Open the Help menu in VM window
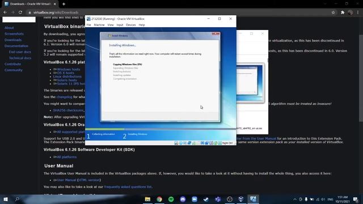This screenshot has width=363, height=204. (142, 25)
